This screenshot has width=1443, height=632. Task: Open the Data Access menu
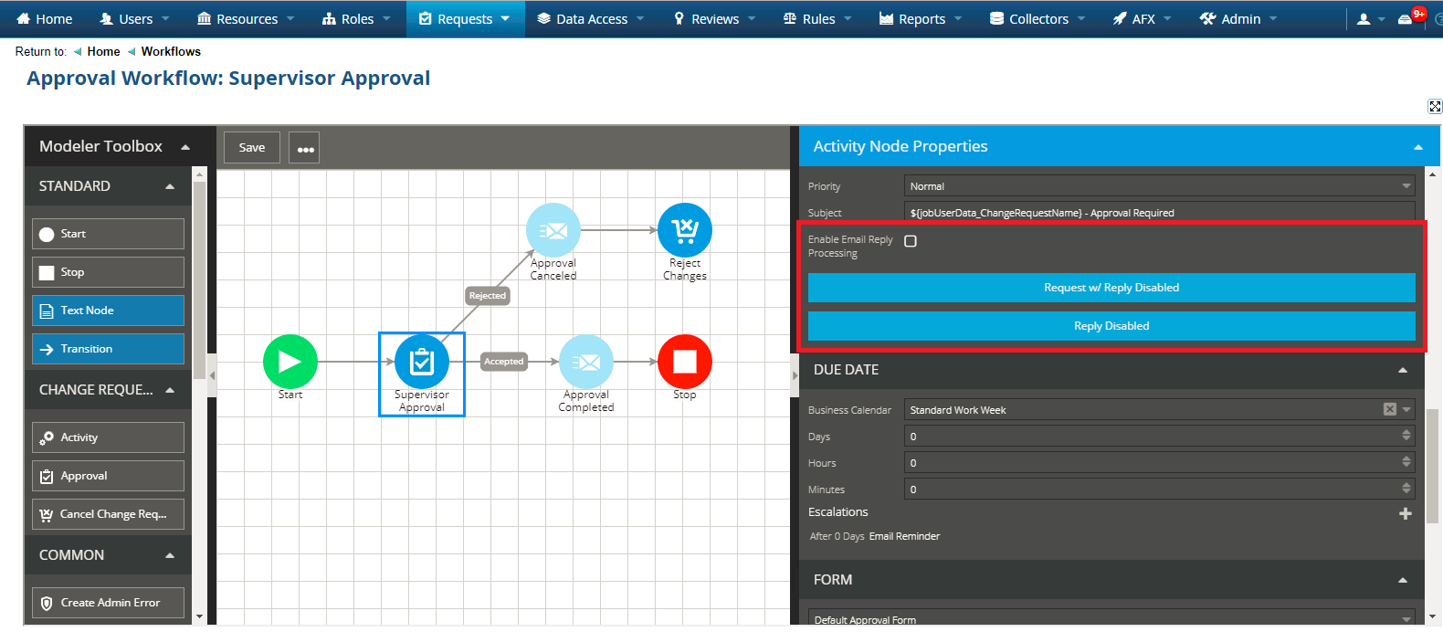(591, 19)
